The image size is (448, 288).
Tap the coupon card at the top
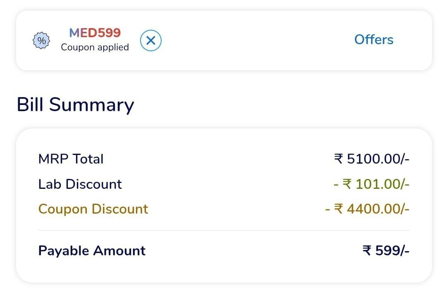pos(223,40)
